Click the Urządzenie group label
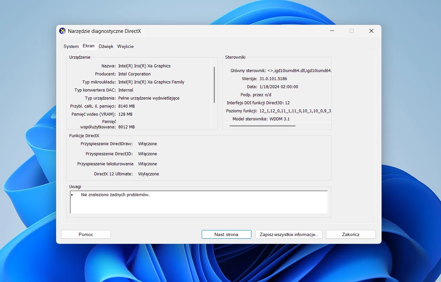 80,57
